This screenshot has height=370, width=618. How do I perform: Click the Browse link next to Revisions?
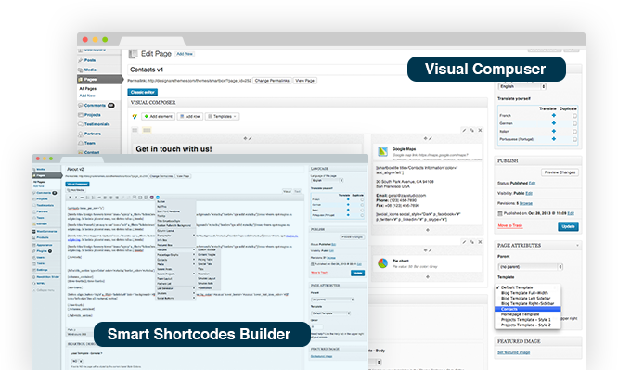(526, 203)
